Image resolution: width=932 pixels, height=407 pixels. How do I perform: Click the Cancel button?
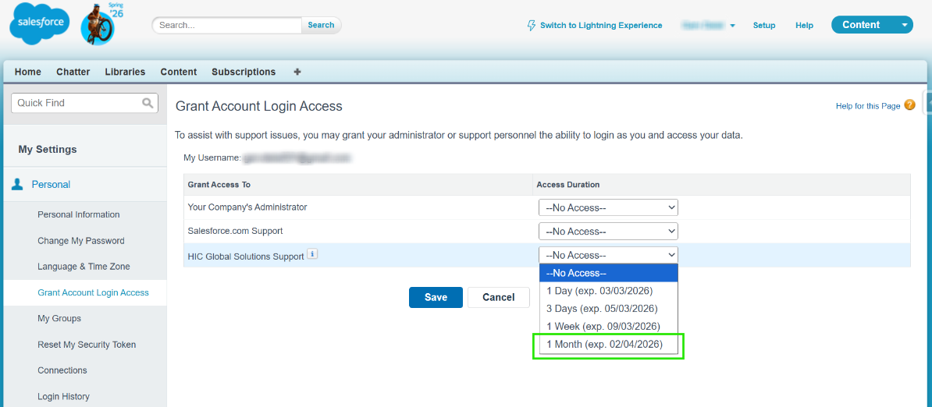[498, 297]
